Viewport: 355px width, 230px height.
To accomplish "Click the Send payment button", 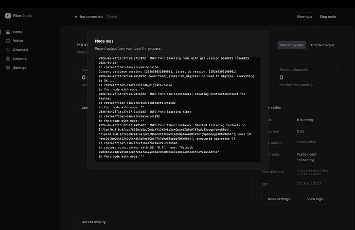I will [x=292, y=45].
